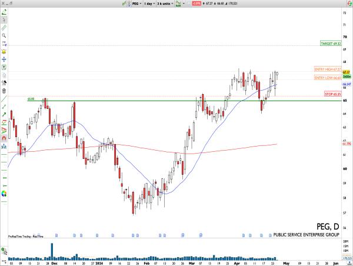353x266 pixels.
Task: Click the STOP 65.35 label
Action: pyautogui.click(x=333, y=94)
